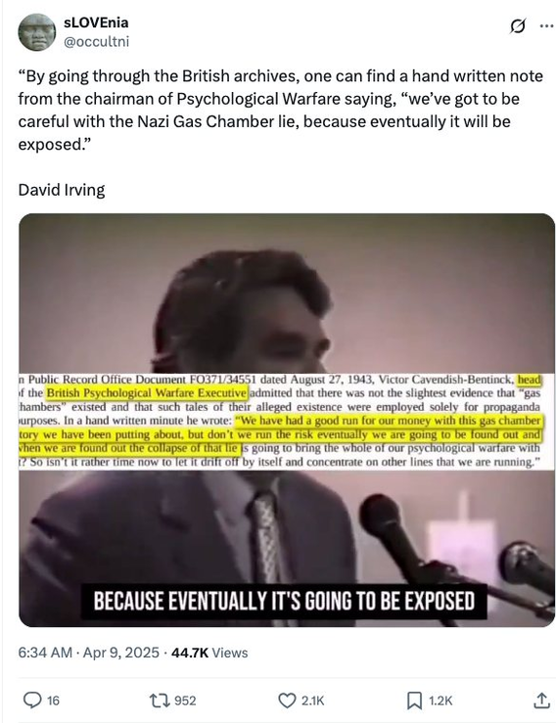Click the tweet's quoted body text

281,111
